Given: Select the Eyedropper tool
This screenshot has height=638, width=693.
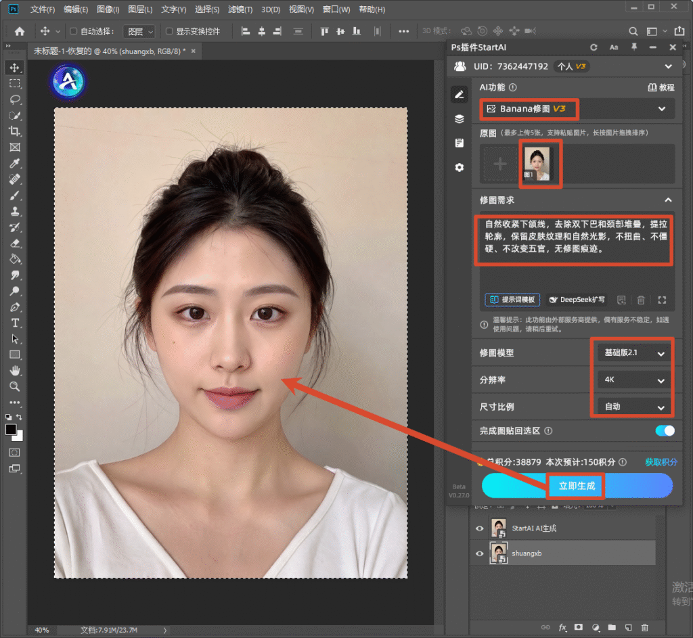Looking at the screenshot, I should (15, 164).
